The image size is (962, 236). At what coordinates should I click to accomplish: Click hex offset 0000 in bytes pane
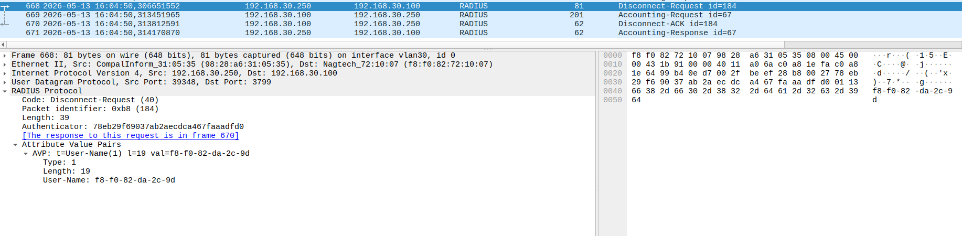click(613, 55)
